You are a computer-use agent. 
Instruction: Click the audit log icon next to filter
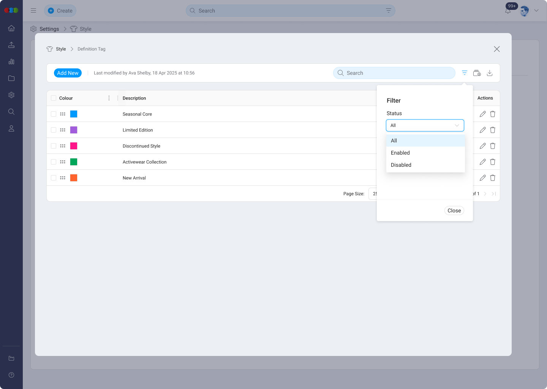(477, 73)
